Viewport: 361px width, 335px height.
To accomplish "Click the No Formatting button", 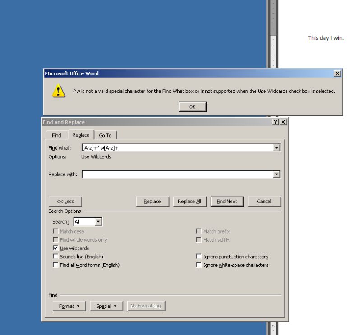I will [x=146, y=306].
